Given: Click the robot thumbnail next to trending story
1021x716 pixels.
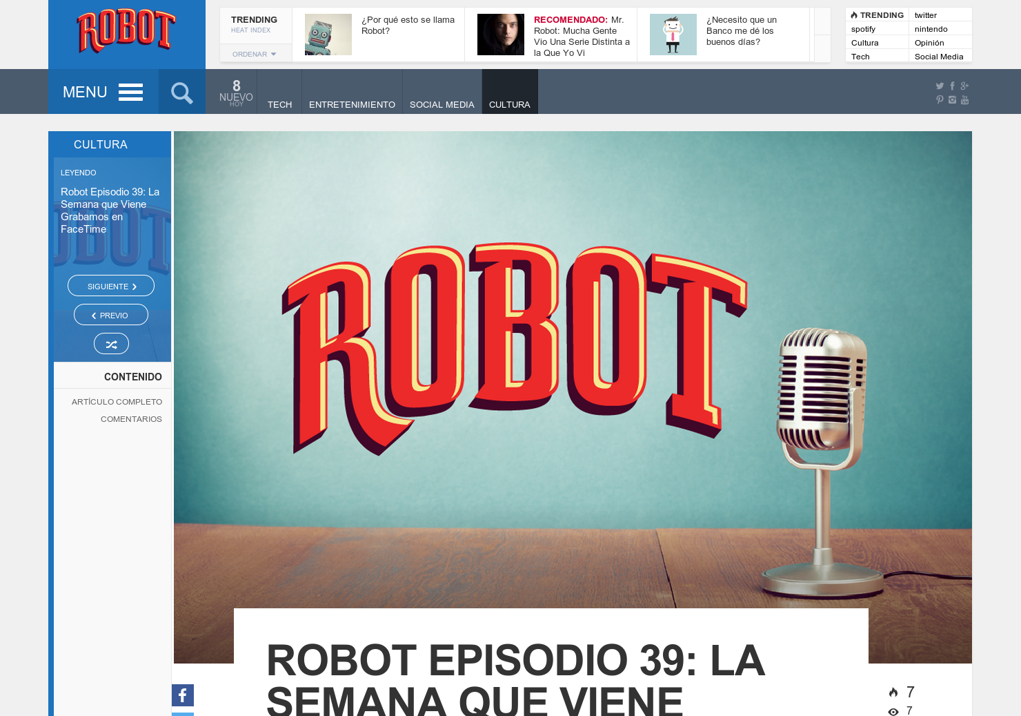Looking at the screenshot, I should 328,35.
